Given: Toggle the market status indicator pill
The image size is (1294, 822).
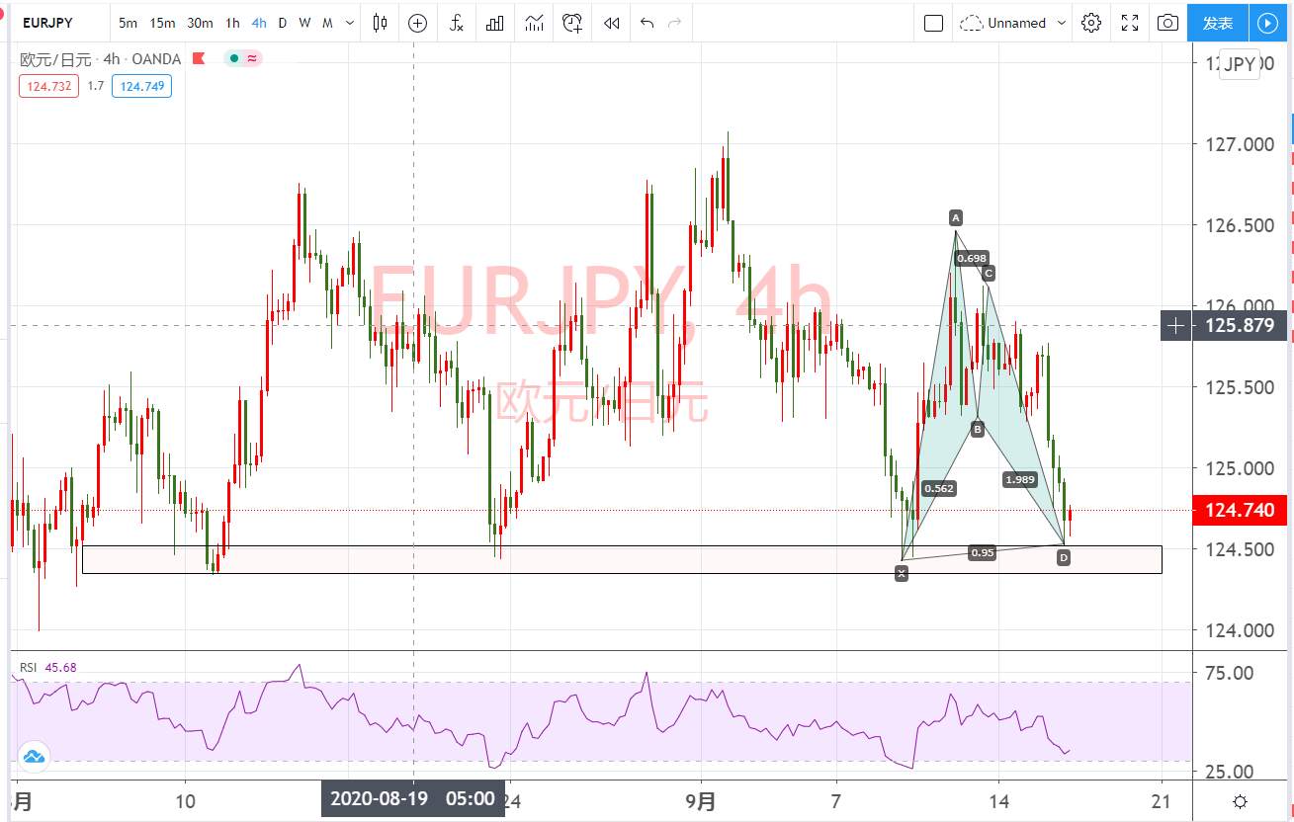Looking at the screenshot, I should click(x=242, y=58).
